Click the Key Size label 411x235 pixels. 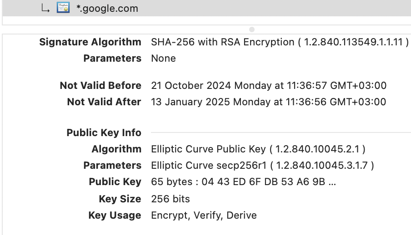(x=120, y=199)
